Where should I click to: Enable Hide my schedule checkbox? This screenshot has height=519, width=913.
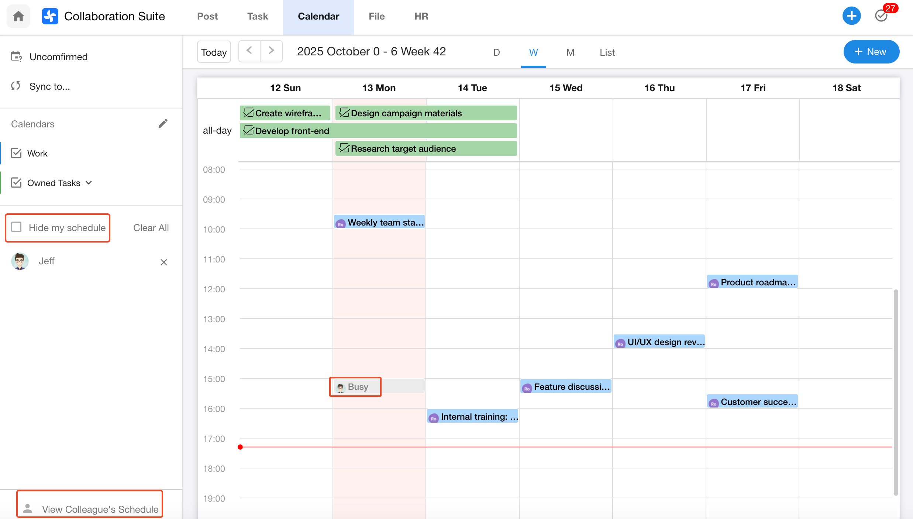tap(16, 227)
